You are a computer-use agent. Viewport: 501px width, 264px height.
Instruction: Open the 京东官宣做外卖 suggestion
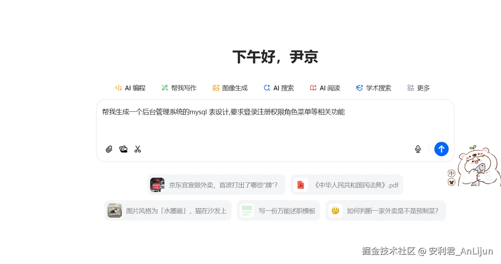click(216, 185)
